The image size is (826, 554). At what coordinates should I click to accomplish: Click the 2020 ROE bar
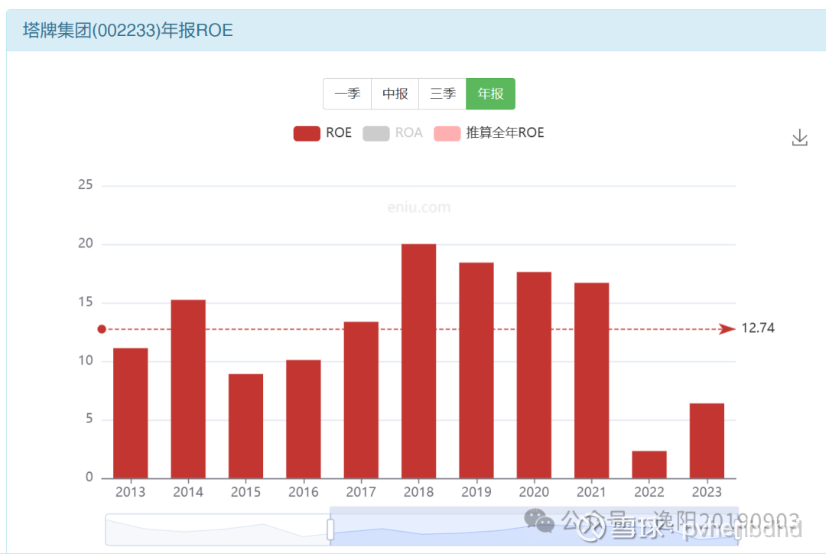point(534,375)
